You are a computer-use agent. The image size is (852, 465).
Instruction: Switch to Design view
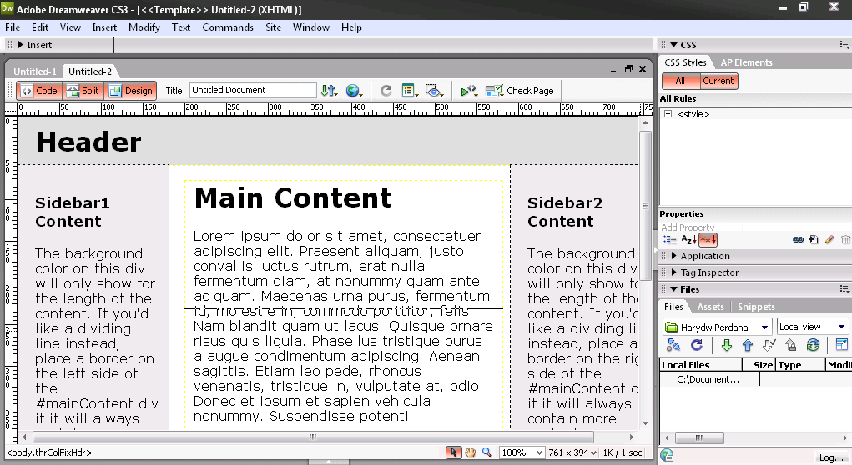pyautogui.click(x=131, y=91)
